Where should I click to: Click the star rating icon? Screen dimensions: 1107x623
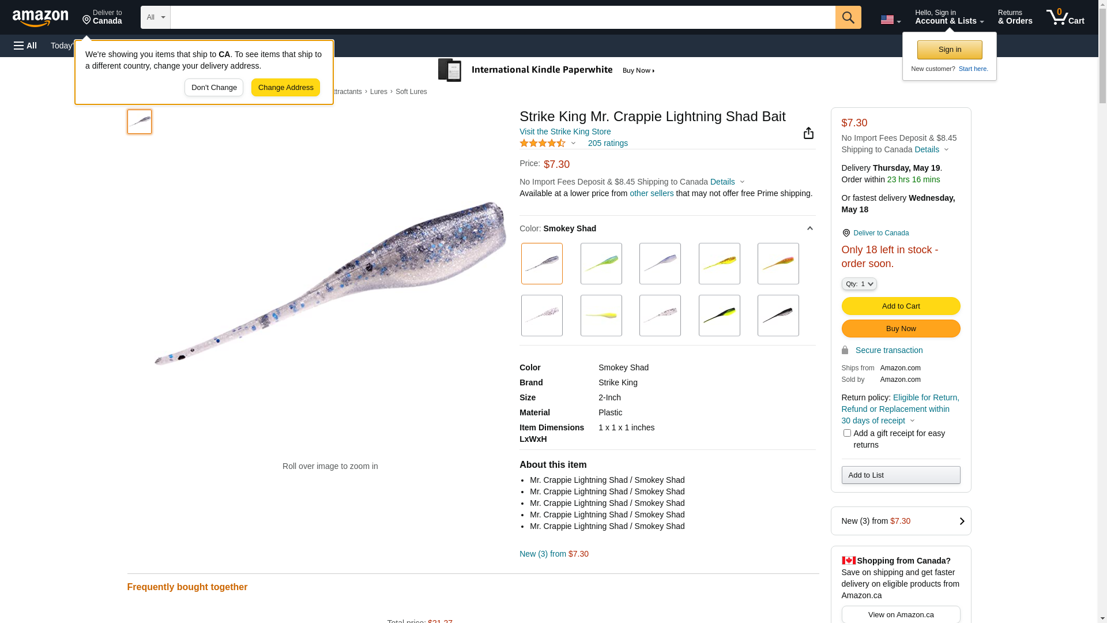pos(543,143)
